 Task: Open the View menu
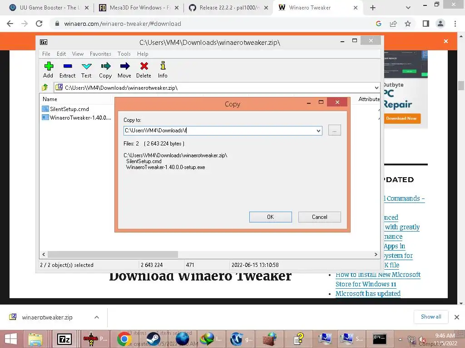78,54
